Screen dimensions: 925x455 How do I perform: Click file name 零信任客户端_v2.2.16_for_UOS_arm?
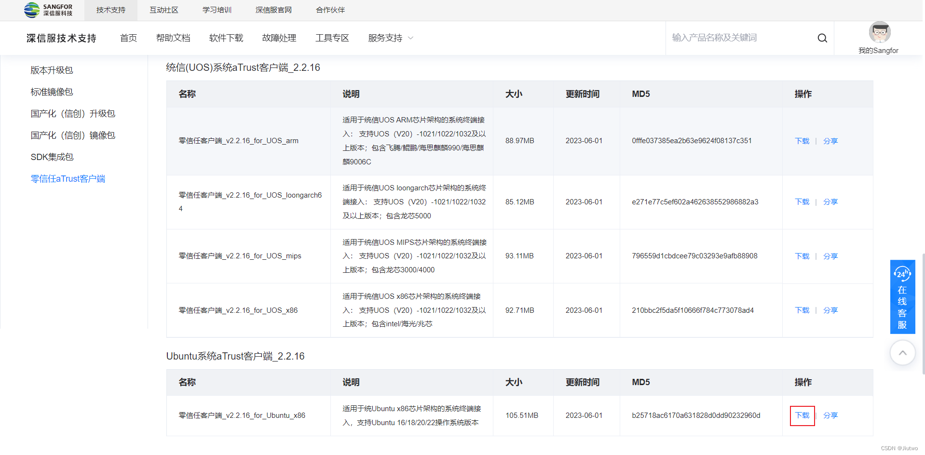click(x=239, y=141)
